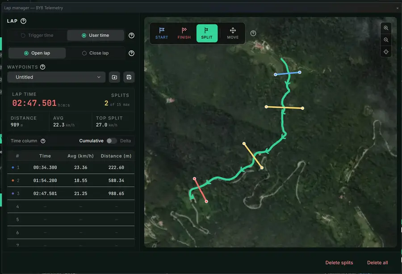Viewport: 402px width, 274px height.
Task: Select User time option
Action: pos(96,35)
